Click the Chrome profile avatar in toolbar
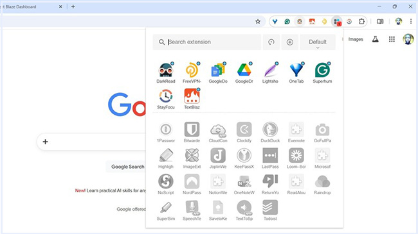418x234 pixels. click(x=399, y=22)
